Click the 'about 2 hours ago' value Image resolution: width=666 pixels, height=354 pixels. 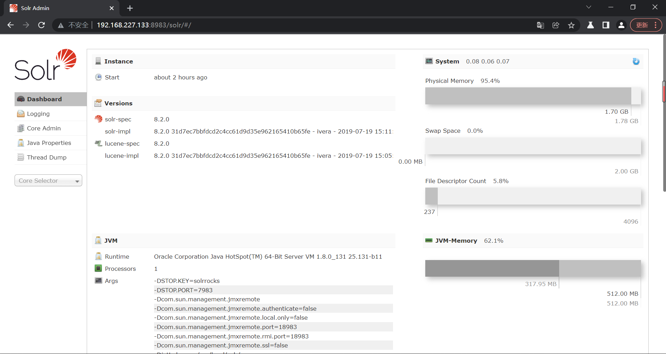click(181, 77)
